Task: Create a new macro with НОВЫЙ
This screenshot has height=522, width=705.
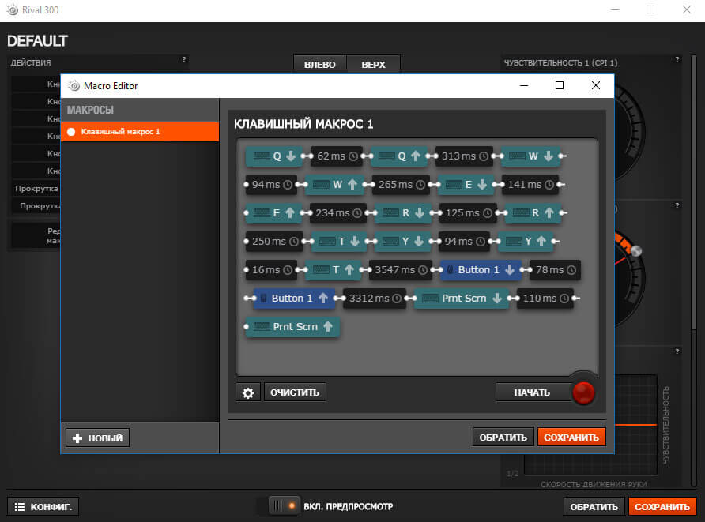Action: coord(96,437)
